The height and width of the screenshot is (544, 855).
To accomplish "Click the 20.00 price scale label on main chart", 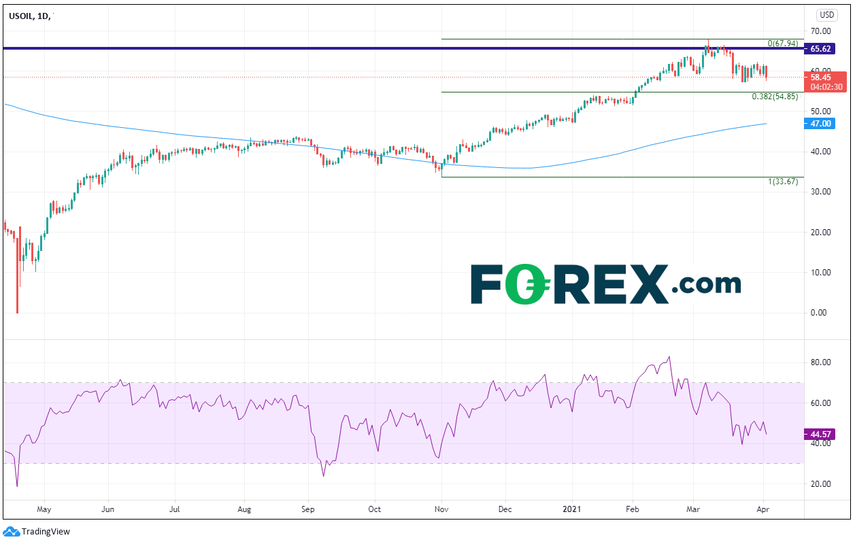I will click(820, 233).
